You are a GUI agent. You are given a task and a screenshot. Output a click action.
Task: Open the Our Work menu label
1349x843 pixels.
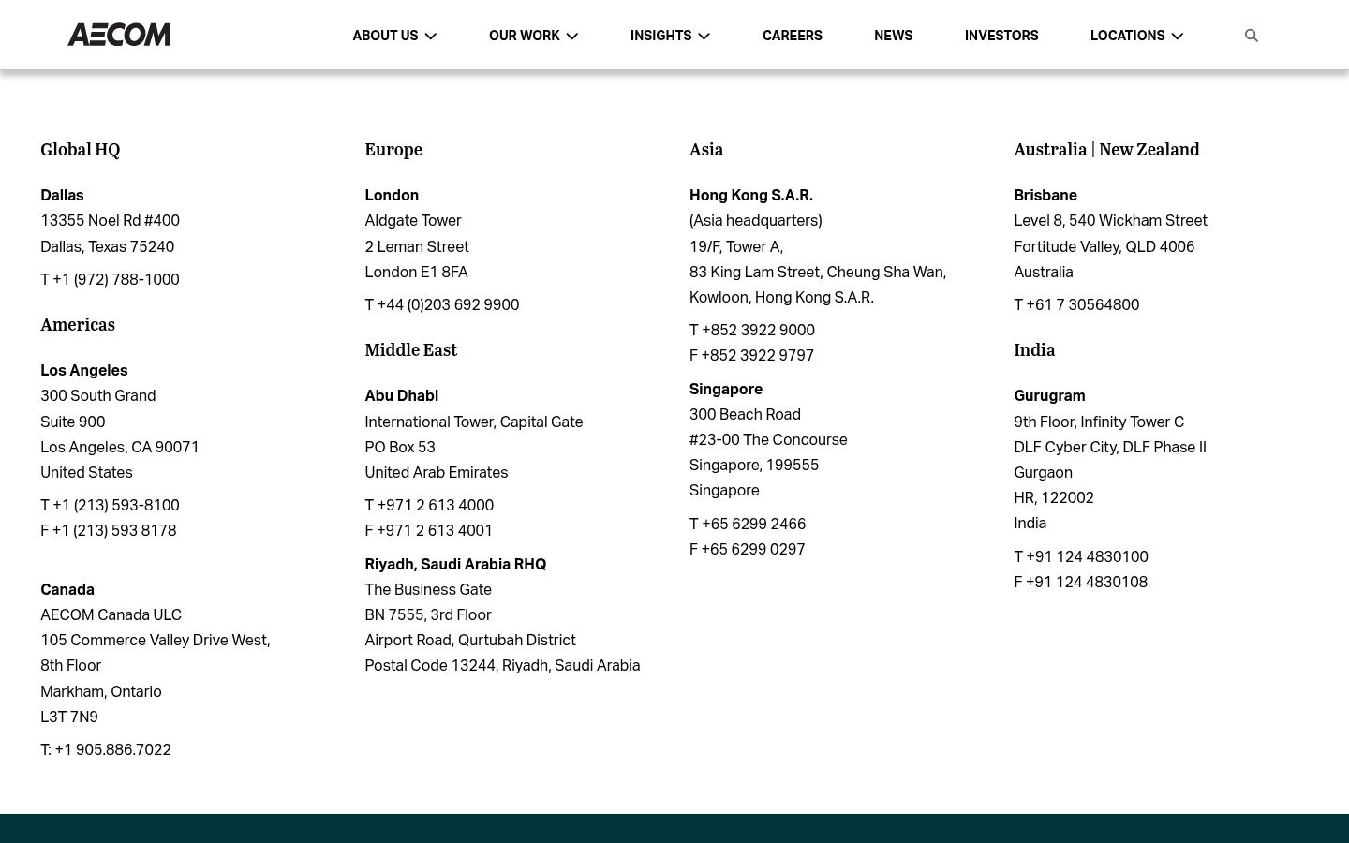click(524, 36)
